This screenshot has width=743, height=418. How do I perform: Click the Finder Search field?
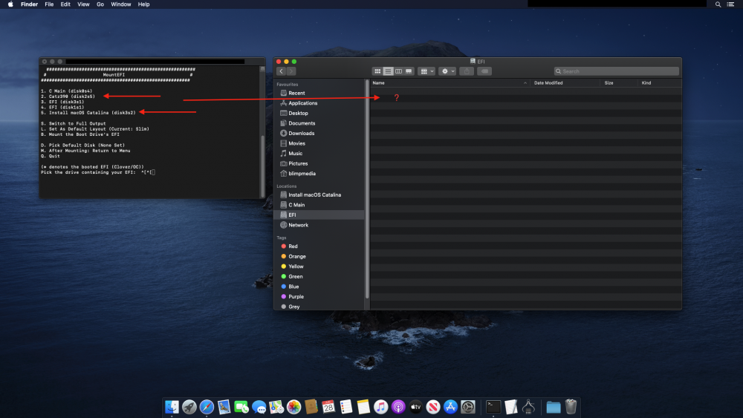(616, 71)
